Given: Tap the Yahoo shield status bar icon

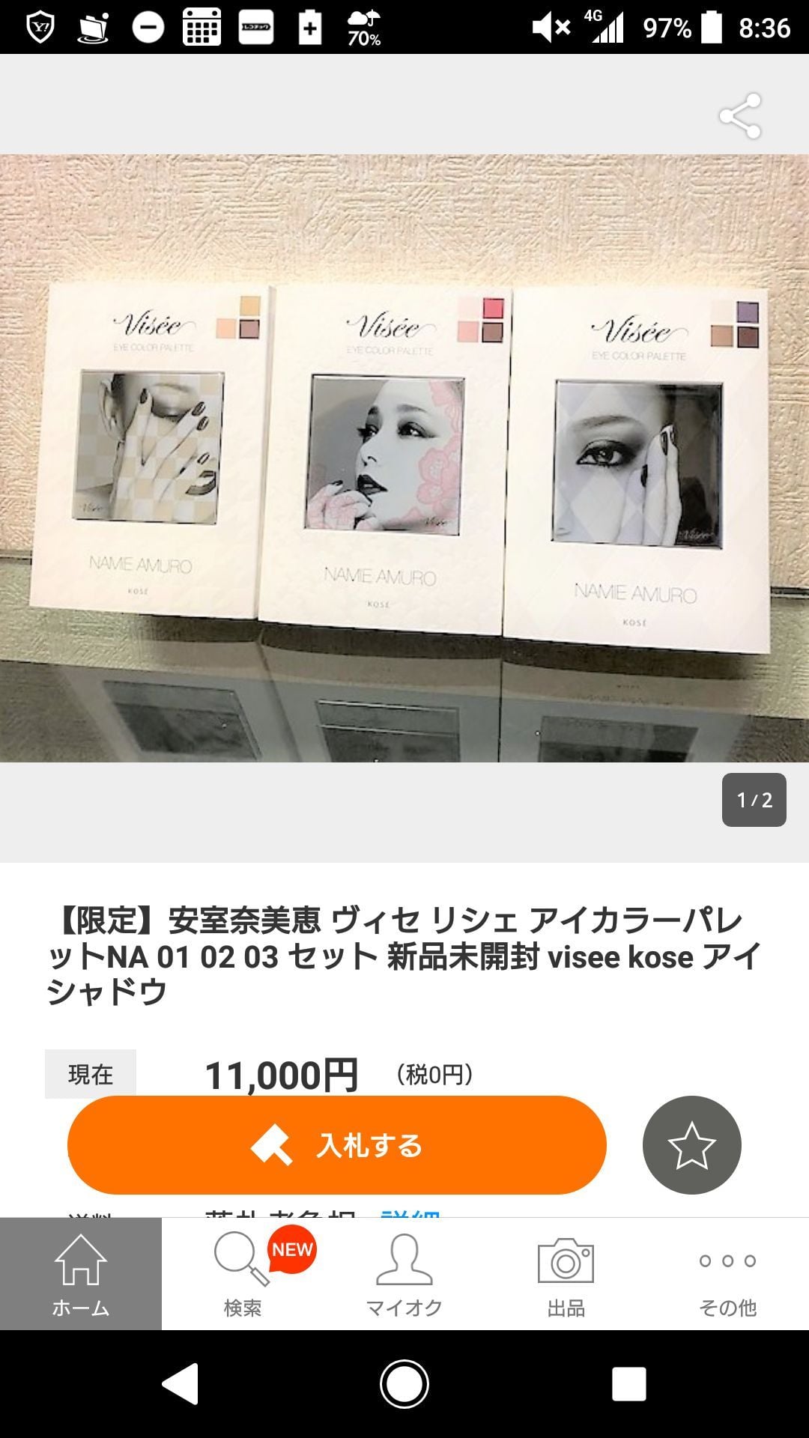Looking at the screenshot, I should pyautogui.click(x=40, y=28).
